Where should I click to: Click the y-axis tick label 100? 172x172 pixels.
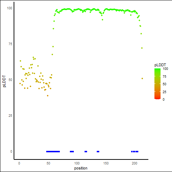coord(10,8)
